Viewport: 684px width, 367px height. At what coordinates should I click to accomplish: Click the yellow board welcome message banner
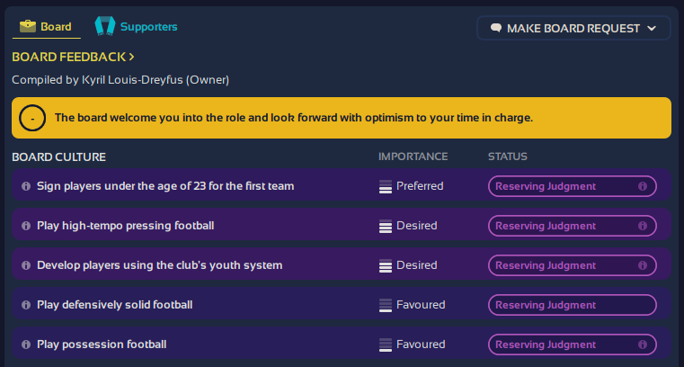342,118
